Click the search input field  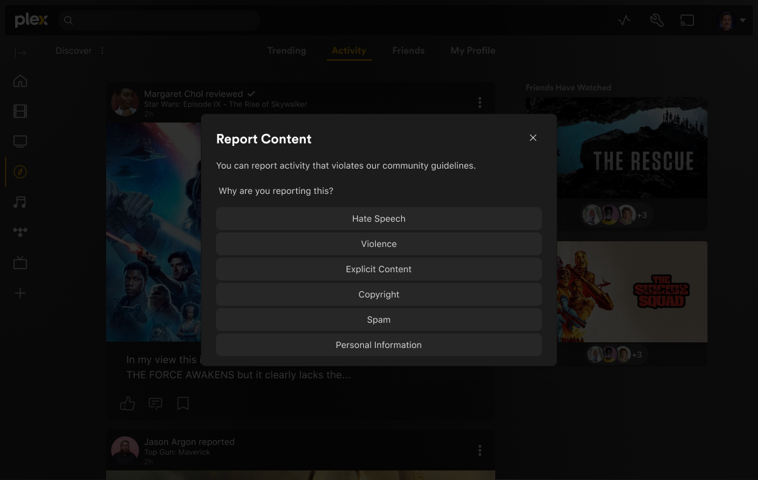tap(159, 20)
